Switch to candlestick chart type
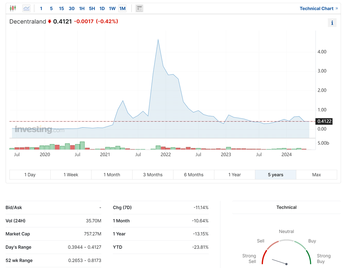346x268 pixels. pyautogui.click(x=13, y=8)
